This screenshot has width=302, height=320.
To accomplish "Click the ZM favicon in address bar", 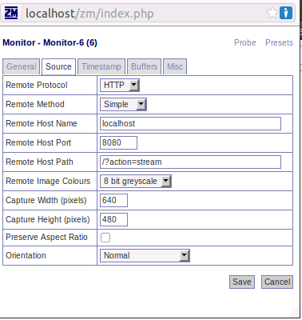I will tap(11, 13).
